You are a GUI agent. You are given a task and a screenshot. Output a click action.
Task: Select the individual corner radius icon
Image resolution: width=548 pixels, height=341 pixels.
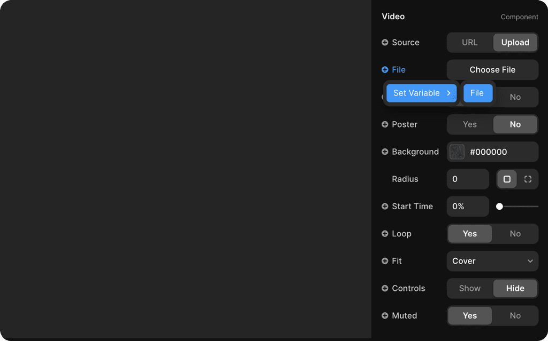[528, 179]
